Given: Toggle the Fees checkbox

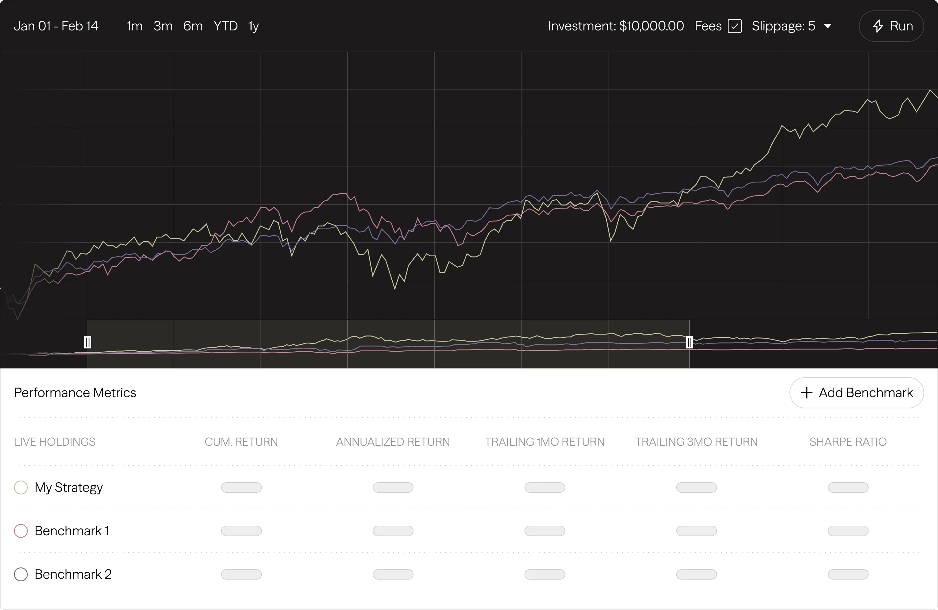Looking at the screenshot, I should tap(734, 26).
